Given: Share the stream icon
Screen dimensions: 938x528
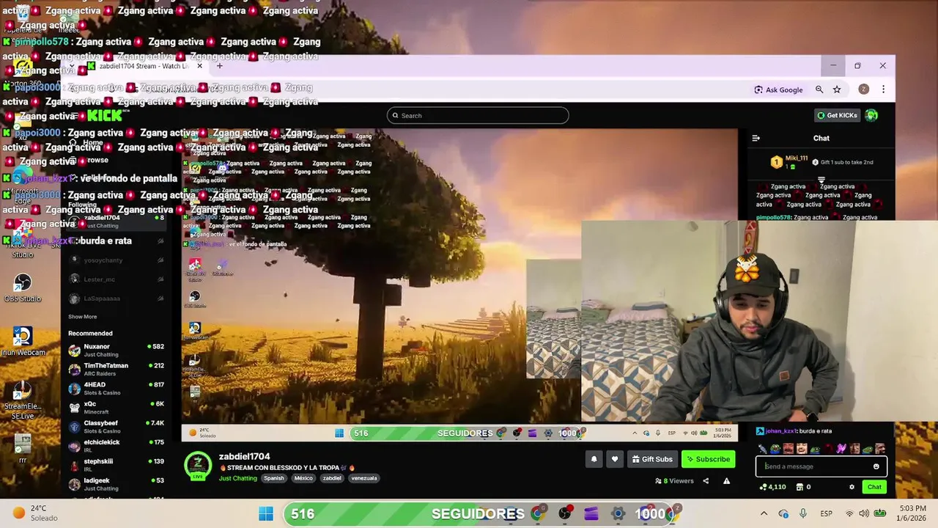Looking at the screenshot, I should 706,481.
